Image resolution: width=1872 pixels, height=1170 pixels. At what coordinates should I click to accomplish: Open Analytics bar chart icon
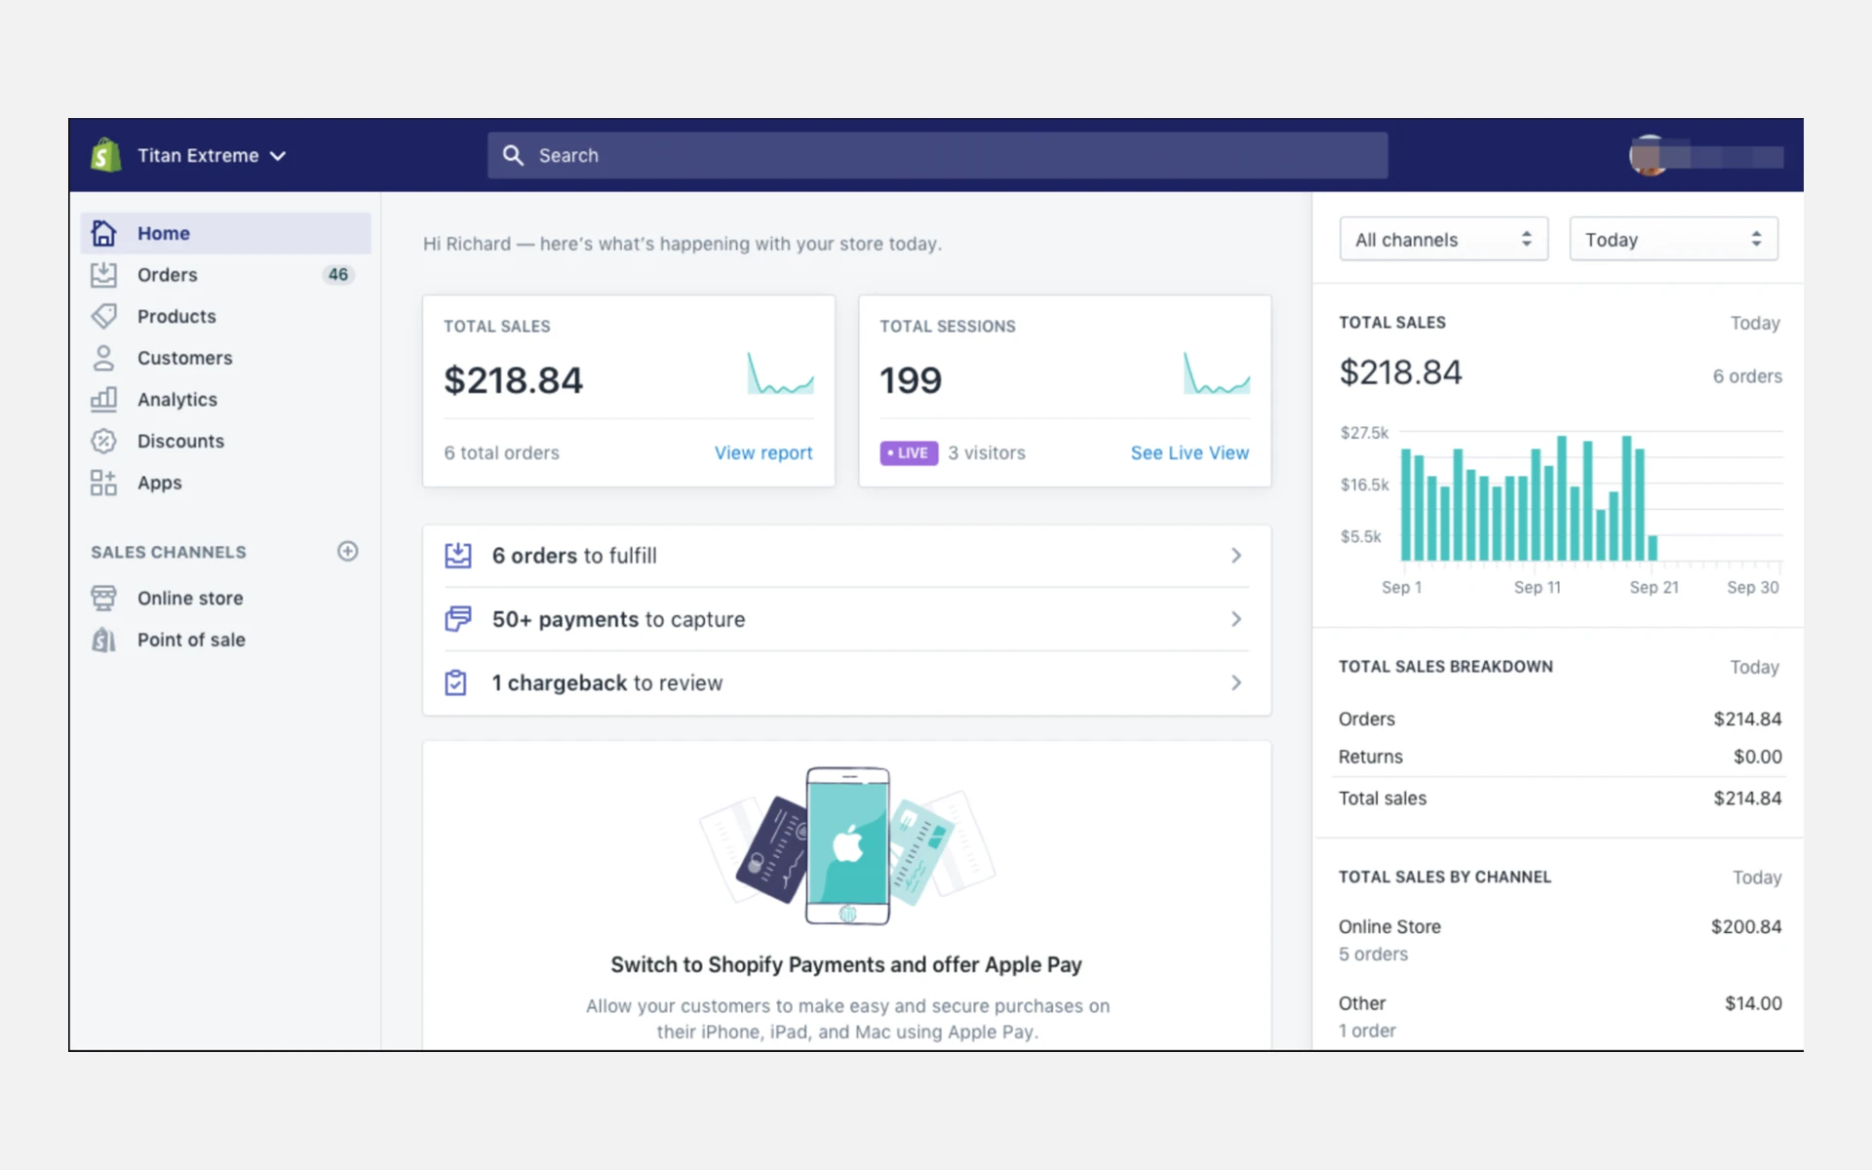click(103, 399)
